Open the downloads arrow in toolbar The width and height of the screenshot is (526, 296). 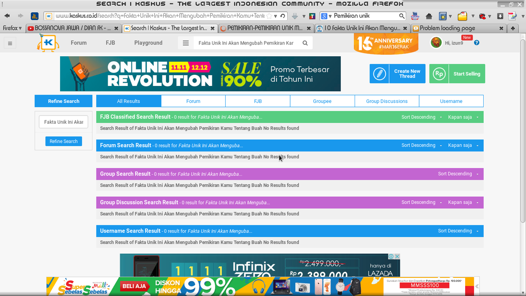click(295, 16)
